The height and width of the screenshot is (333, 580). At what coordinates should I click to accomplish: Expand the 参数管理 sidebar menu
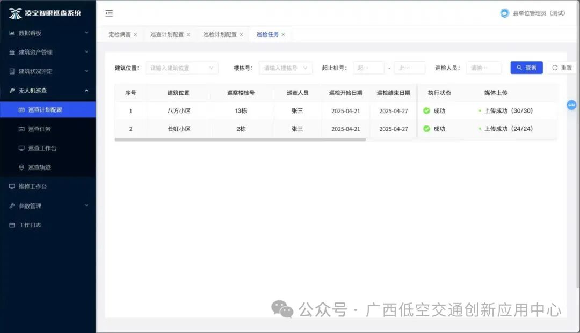[x=48, y=206]
